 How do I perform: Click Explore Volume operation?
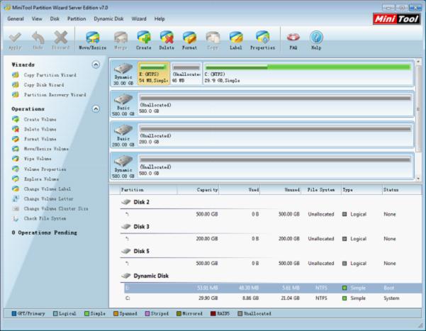pos(41,179)
